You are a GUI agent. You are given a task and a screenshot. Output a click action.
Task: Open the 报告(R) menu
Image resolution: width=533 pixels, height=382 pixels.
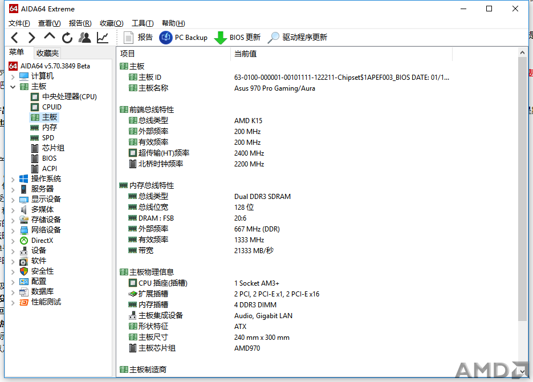(80, 23)
